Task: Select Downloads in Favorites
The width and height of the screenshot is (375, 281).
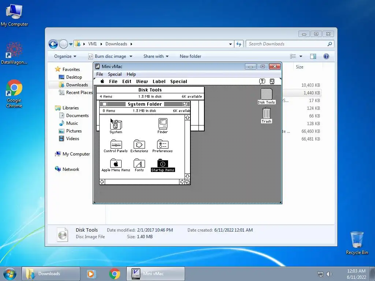Action: [77, 85]
